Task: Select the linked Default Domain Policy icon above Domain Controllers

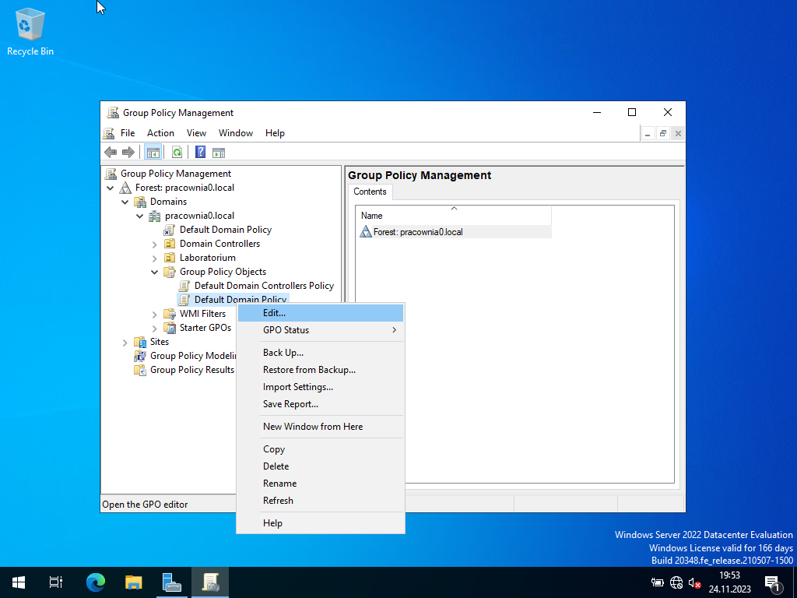Action: coord(169,230)
